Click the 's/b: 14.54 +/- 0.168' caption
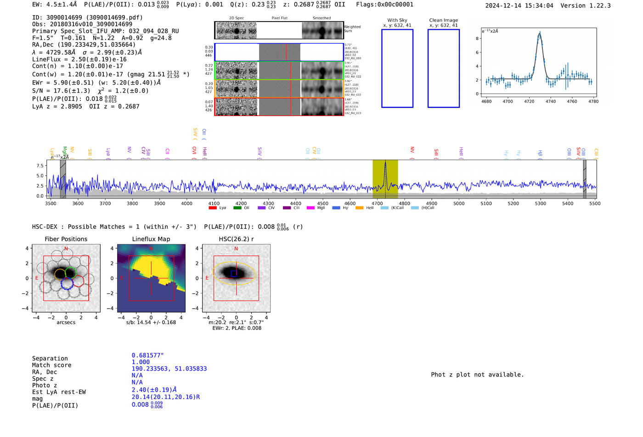This screenshot has height=437, width=643. 151,322
